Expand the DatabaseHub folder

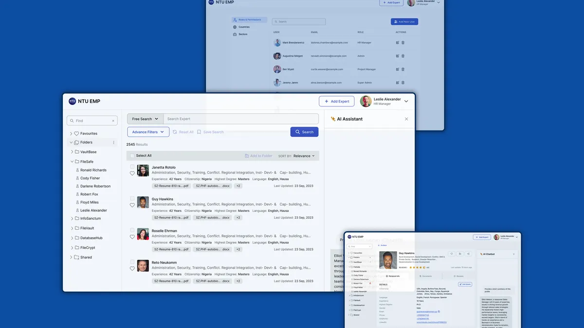71,238
